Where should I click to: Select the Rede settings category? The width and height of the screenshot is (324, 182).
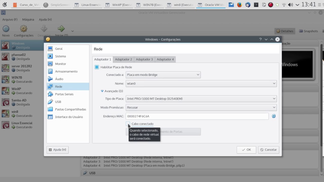pyautogui.click(x=68, y=86)
